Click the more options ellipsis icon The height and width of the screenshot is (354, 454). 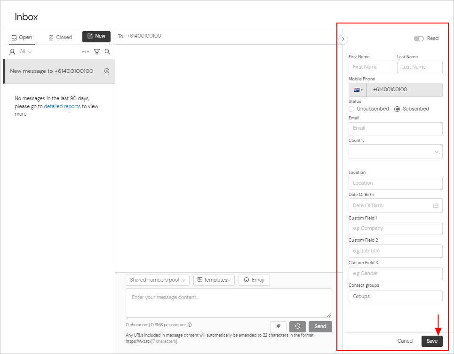click(x=85, y=52)
